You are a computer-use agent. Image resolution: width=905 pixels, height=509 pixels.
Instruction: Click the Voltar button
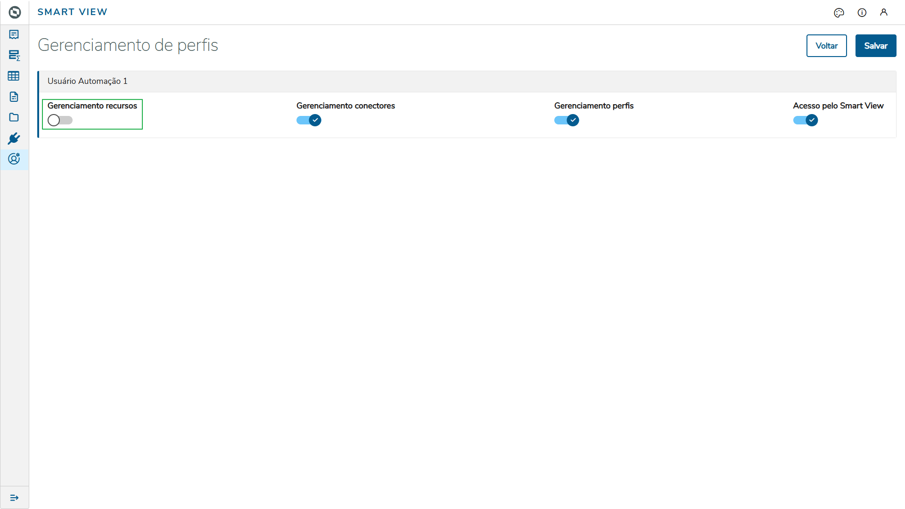[x=826, y=46]
